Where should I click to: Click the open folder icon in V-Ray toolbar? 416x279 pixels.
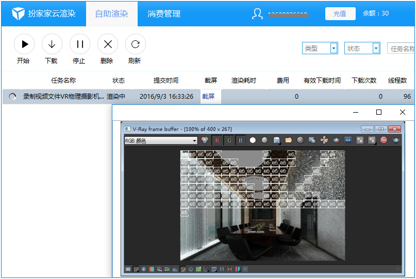point(288,140)
